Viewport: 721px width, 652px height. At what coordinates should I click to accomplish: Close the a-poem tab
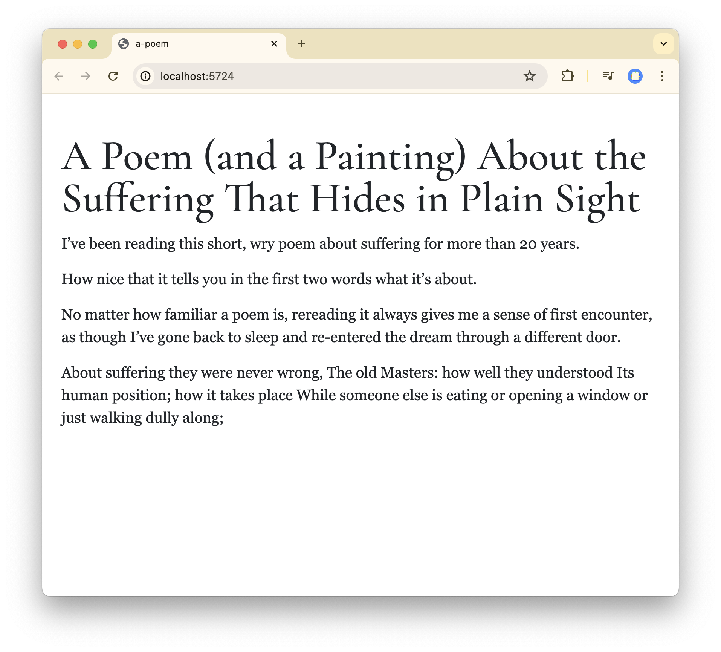pos(274,44)
